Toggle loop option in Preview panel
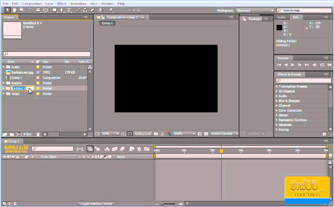This screenshot has height=207, width=334. 322,65
